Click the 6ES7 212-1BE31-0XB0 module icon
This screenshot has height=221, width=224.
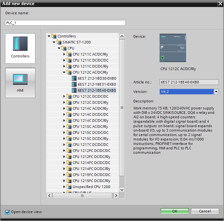point(75,84)
